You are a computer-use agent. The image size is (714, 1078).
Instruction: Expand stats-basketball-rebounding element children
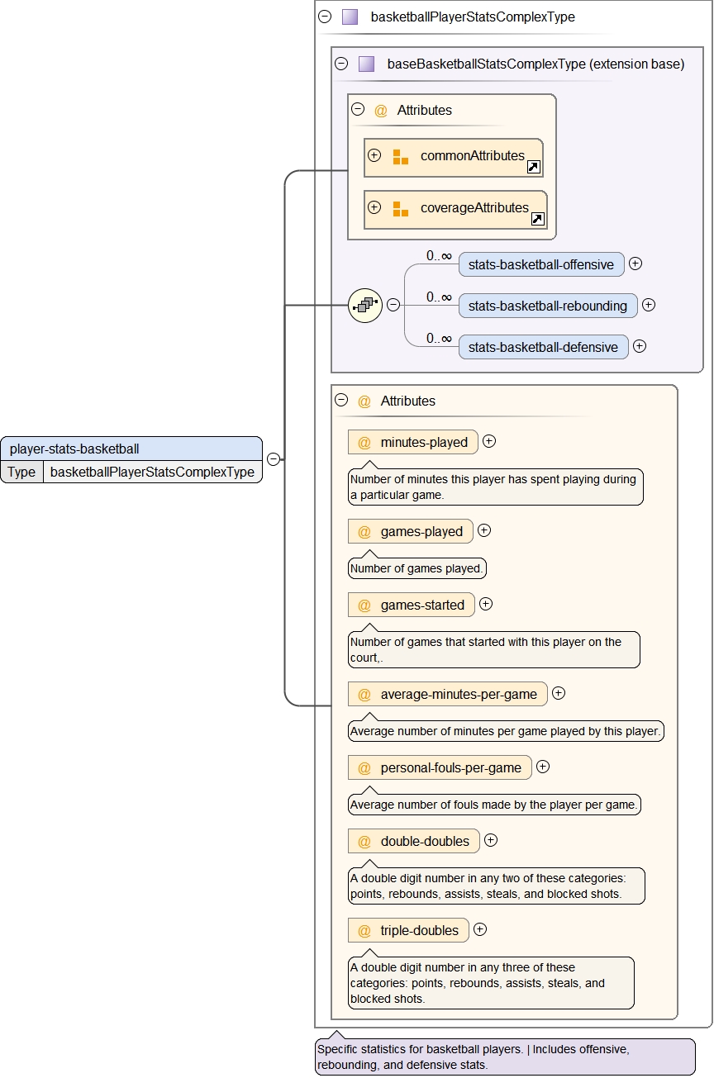click(x=649, y=305)
